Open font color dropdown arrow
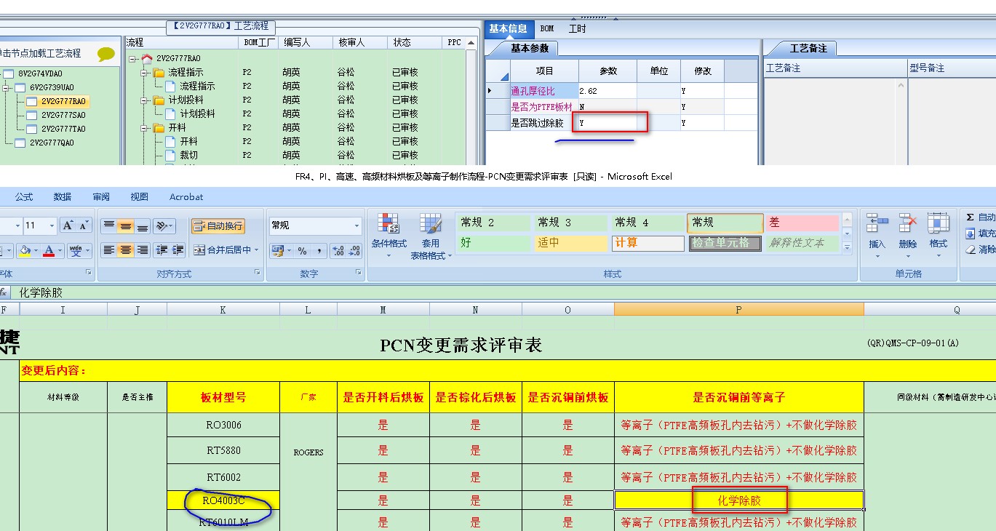Image resolution: width=996 pixels, height=531 pixels. 60,250
